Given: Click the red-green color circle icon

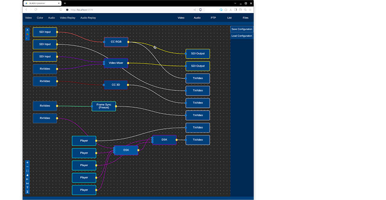Looking at the screenshot, I should click(x=28, y=34).
